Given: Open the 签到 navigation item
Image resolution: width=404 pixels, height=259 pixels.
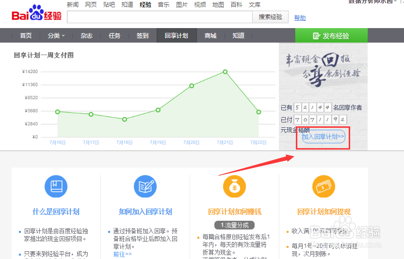Looking at the screenshot, I should point(143,35).
